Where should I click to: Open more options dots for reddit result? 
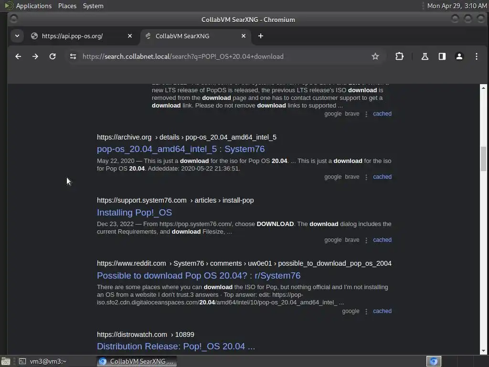[x=366, y=311]
